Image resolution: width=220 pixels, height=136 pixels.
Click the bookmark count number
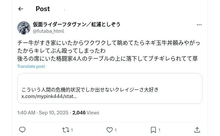coord(159,130)
